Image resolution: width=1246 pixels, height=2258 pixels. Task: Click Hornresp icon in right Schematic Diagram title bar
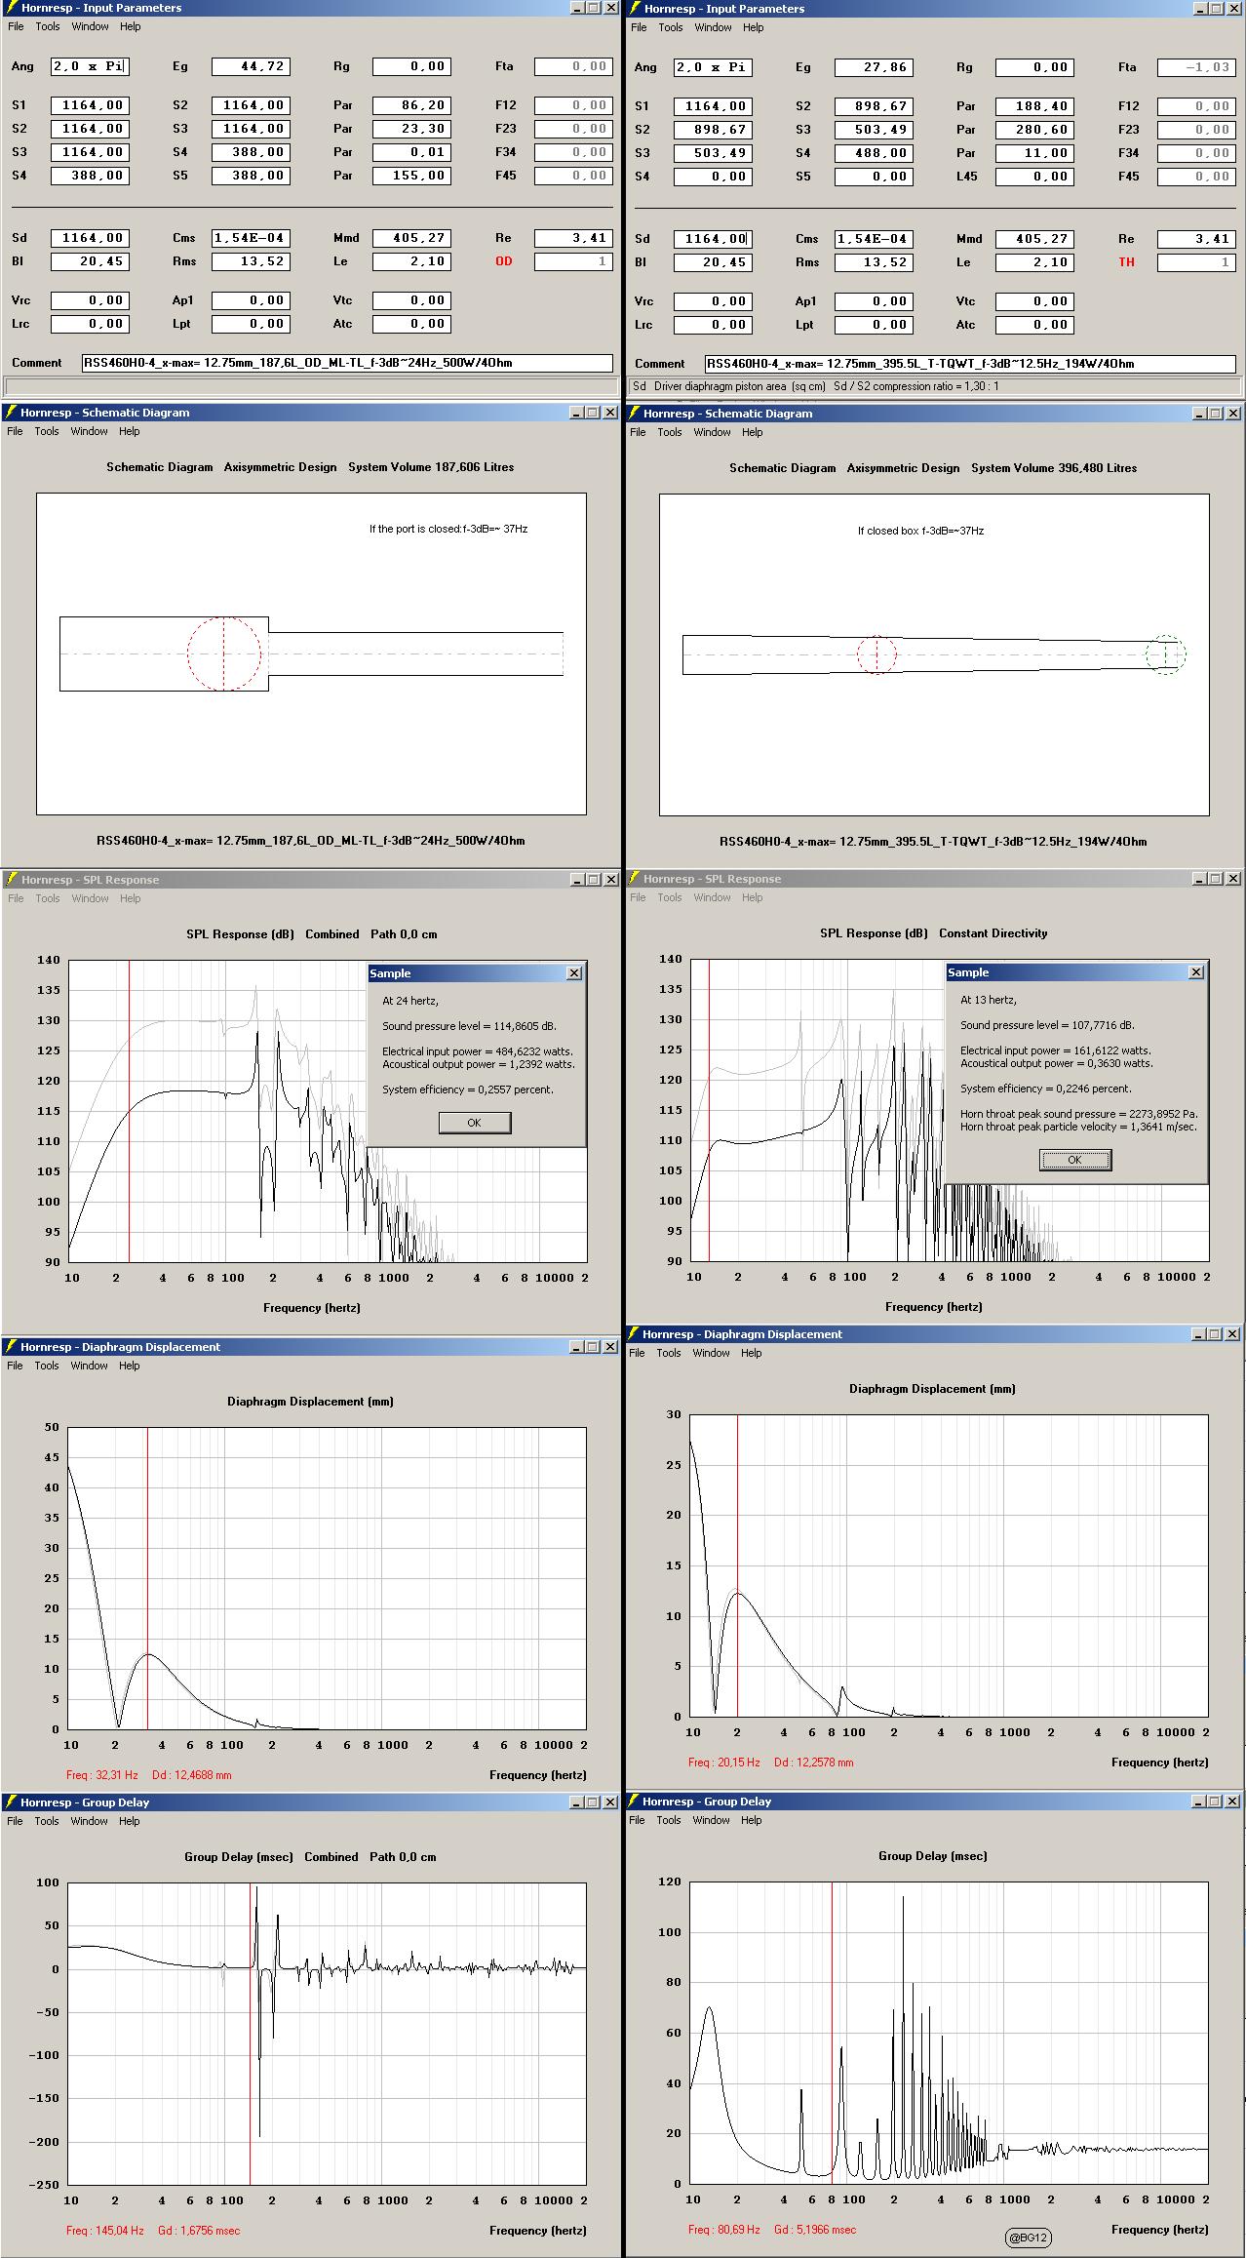[634, 414]
